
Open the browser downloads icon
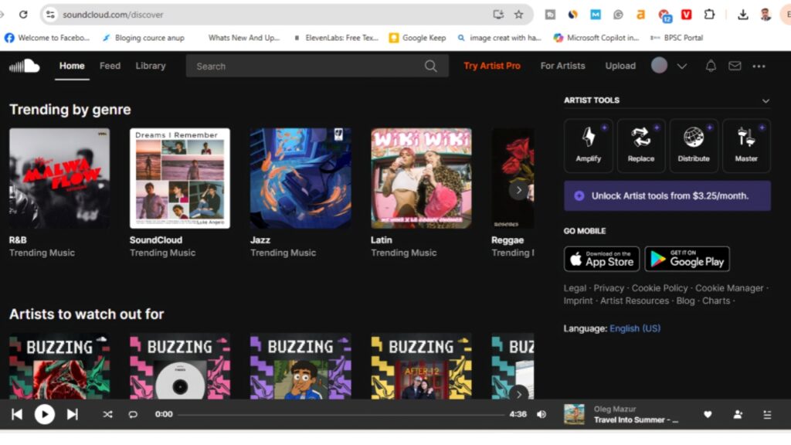[742, 15]
